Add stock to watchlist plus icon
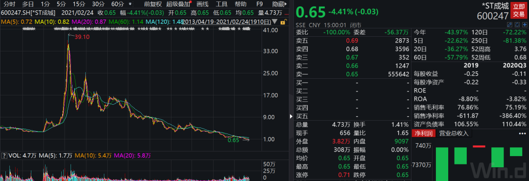Viewport: 529px width, 181px height. coord(525,25)
